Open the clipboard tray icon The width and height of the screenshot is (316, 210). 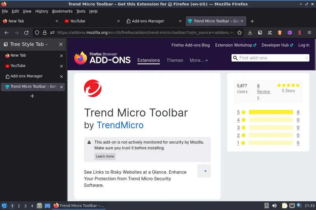pos(284,206)
